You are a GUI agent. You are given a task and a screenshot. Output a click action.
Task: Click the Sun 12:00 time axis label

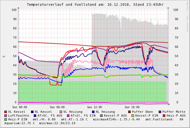coord(94,107)
